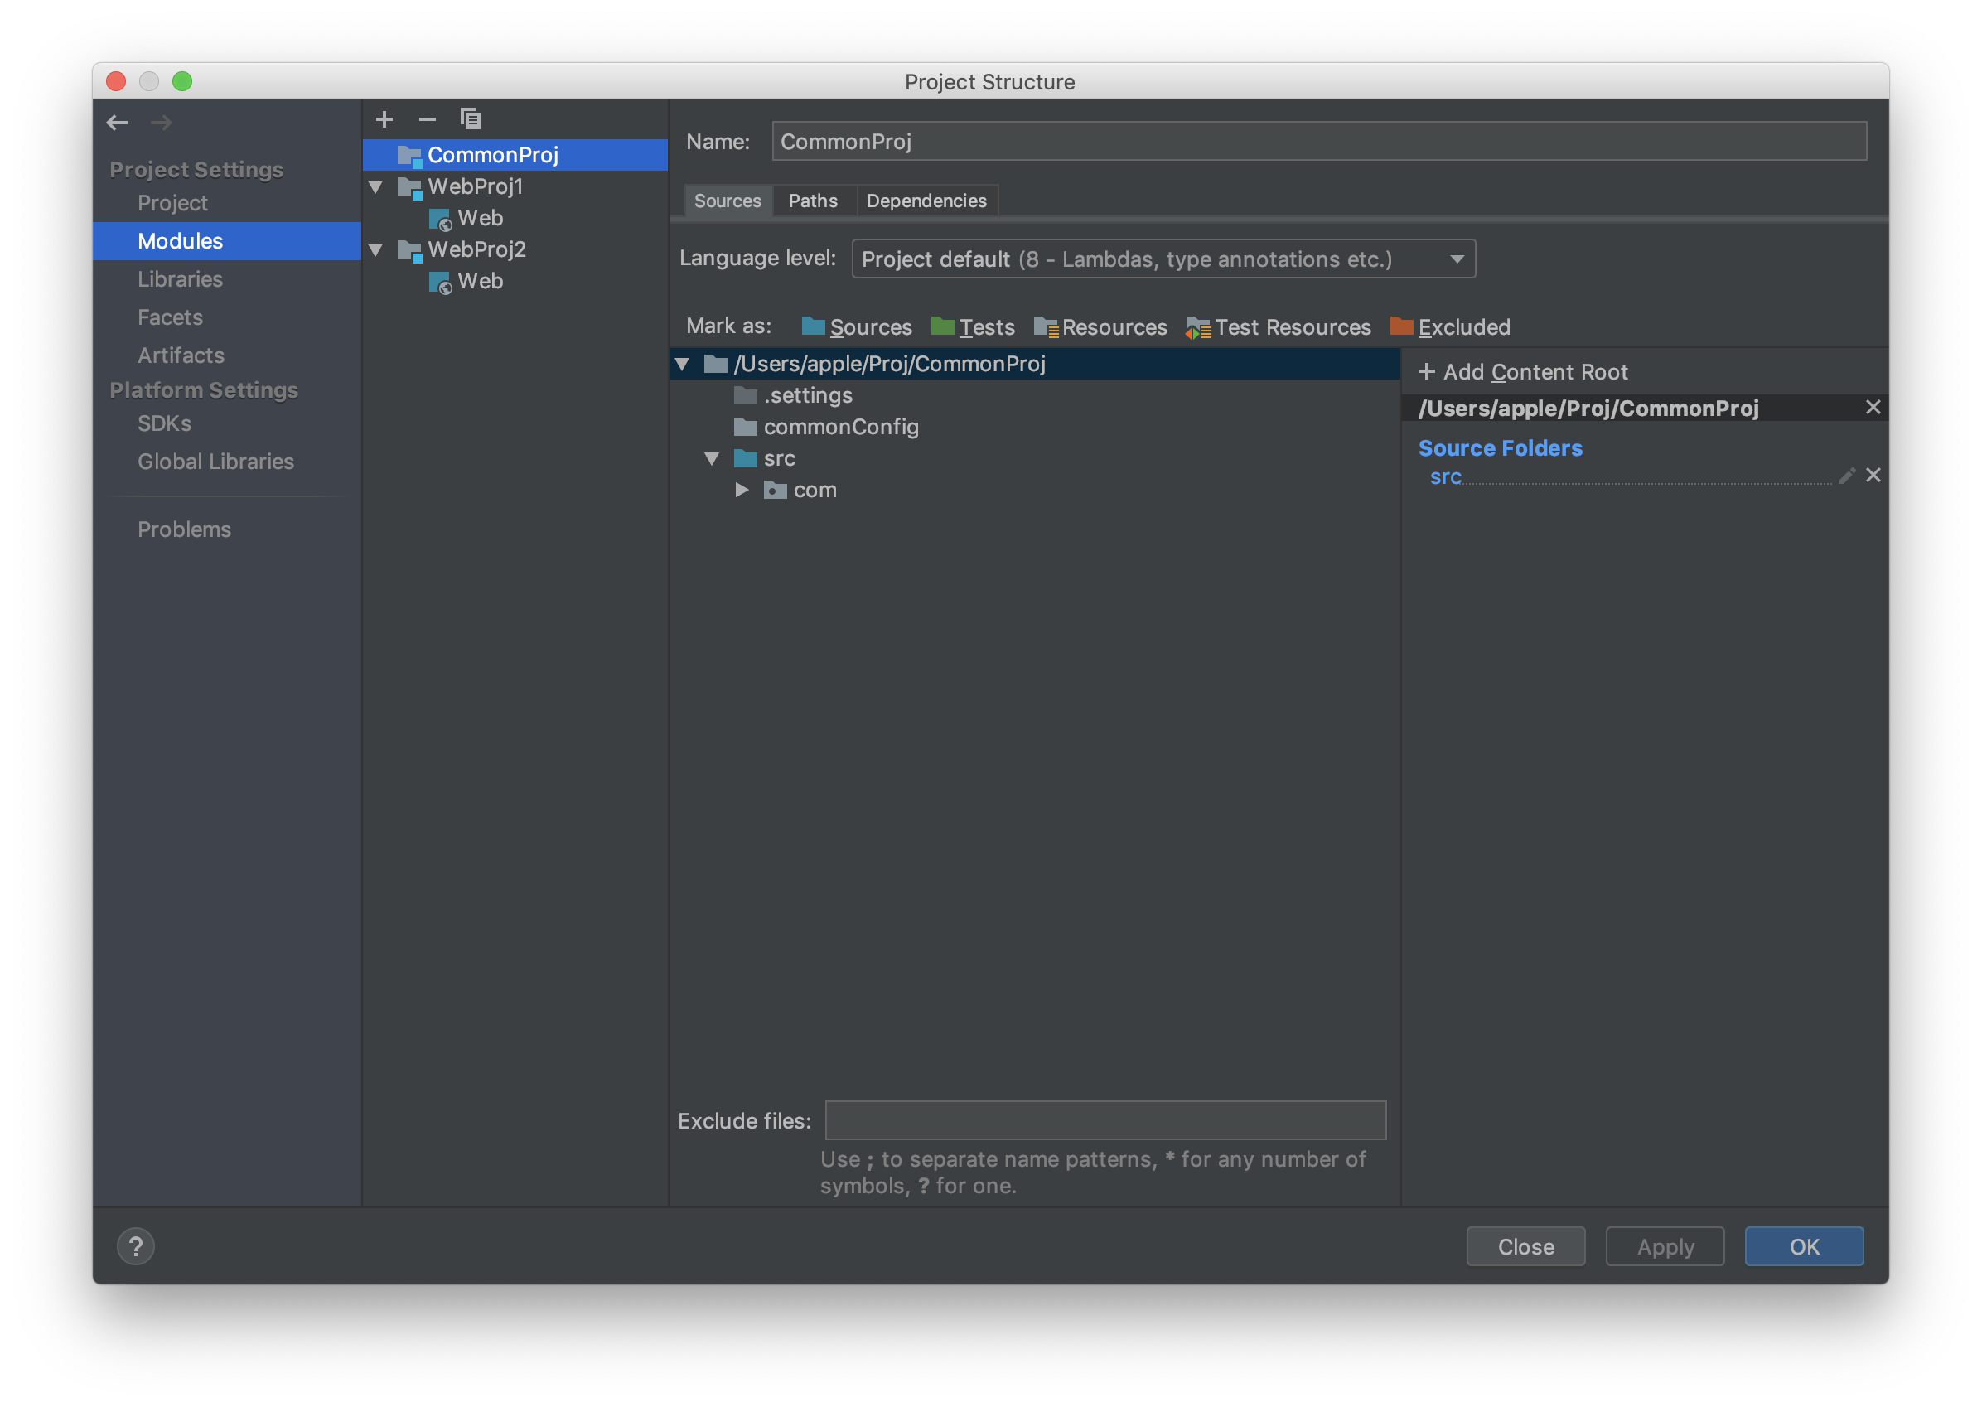Go forward with the right arrow
Screen dimensions: 1982x1407
coord(161,122)
